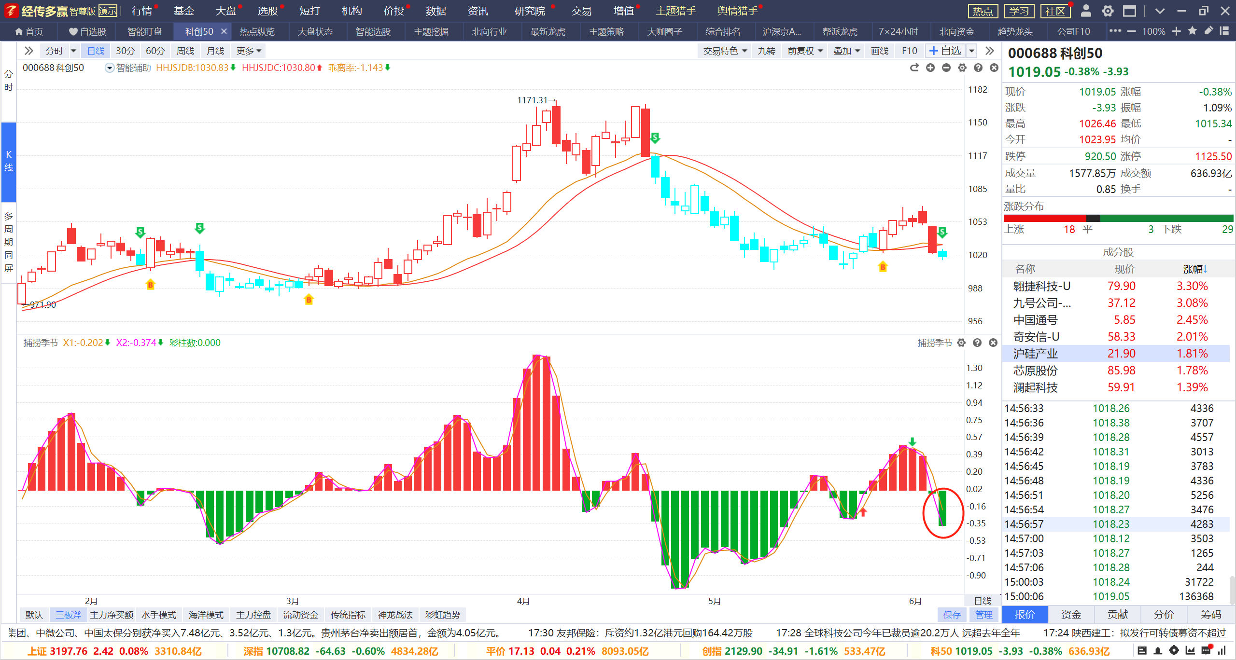Open application settings gear in title bar
Image resolution: width=1236 pixels, height=660 pixels.
coord(1108,11)
